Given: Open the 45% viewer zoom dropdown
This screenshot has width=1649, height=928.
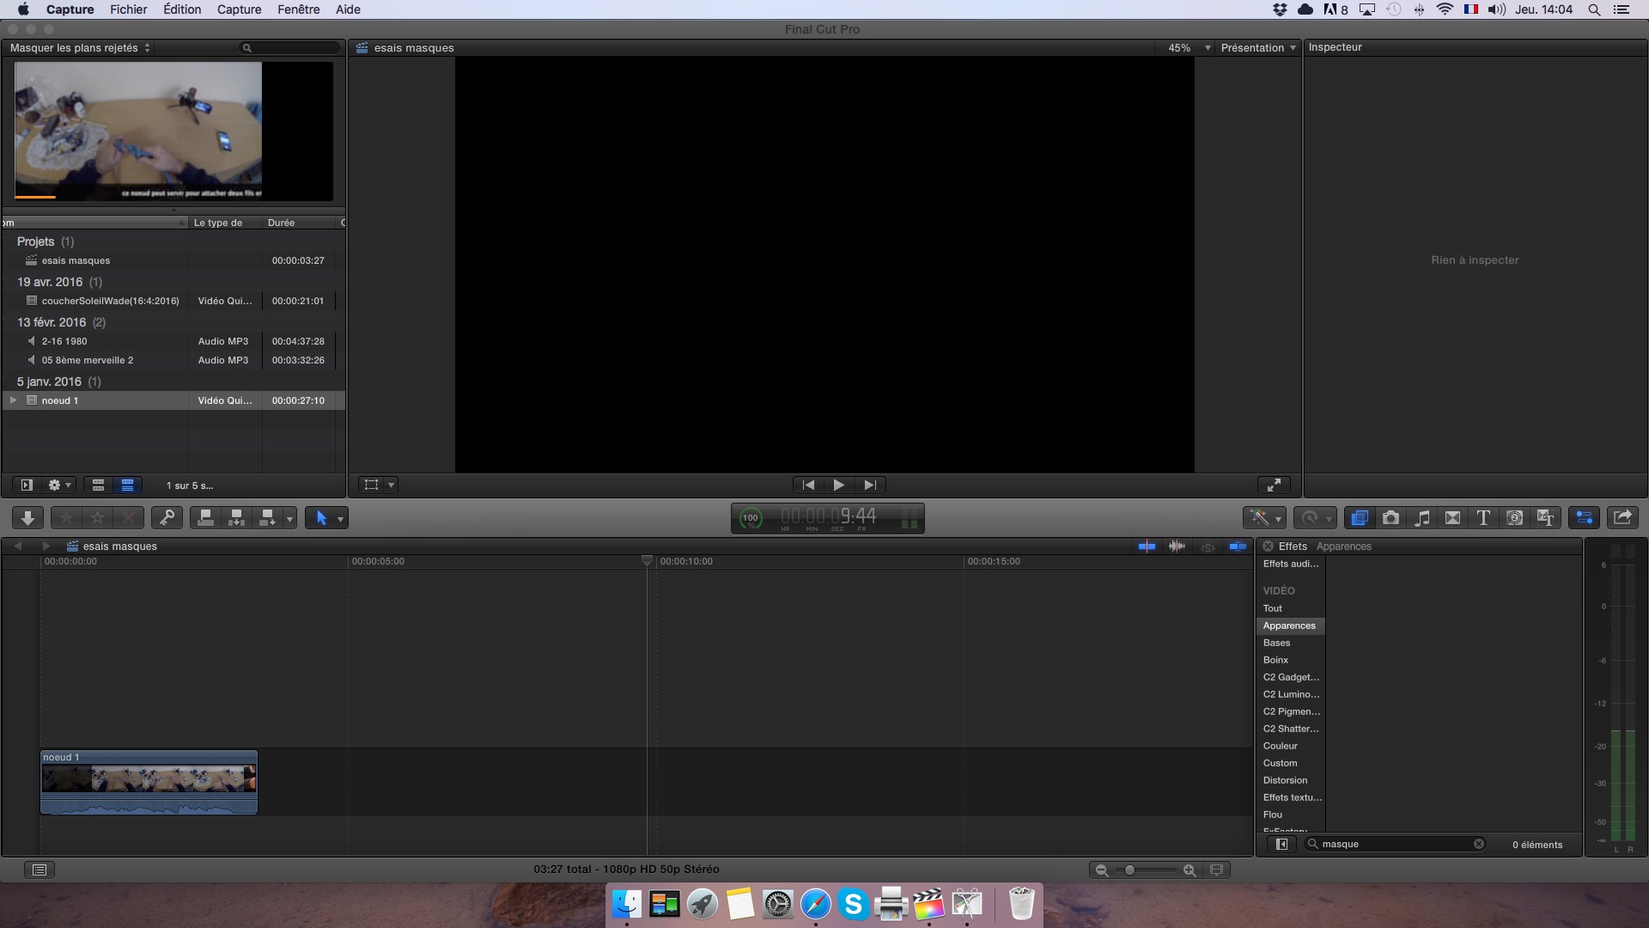Looking at the screenshot, I should pos(1190,48).
